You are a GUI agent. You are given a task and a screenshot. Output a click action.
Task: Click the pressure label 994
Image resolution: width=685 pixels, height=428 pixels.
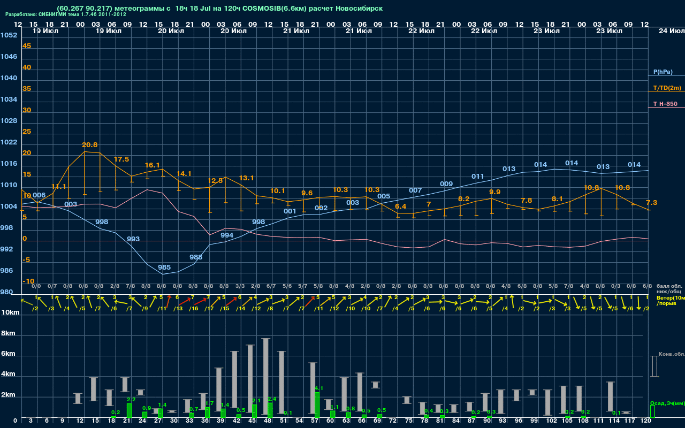tap(227, 235)
